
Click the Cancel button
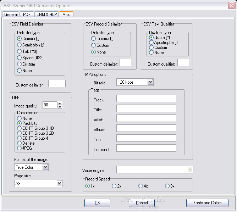142,203
